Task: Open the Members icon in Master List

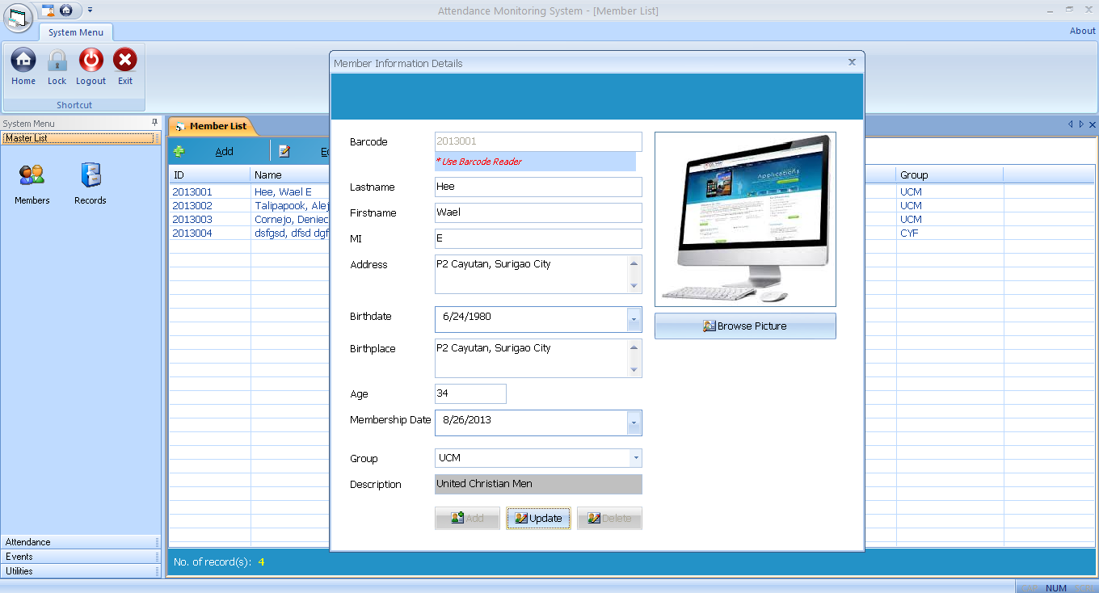Action: (32, 175)
